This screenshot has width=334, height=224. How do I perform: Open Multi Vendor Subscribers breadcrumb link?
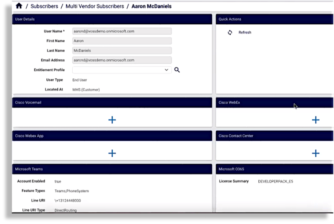(94, 6)
